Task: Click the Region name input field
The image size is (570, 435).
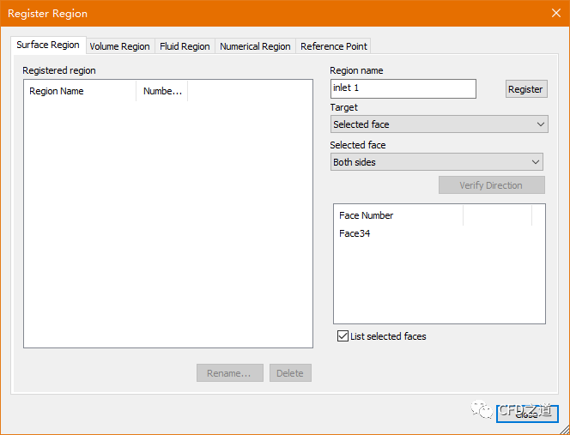Action: [x=403, y=88]
